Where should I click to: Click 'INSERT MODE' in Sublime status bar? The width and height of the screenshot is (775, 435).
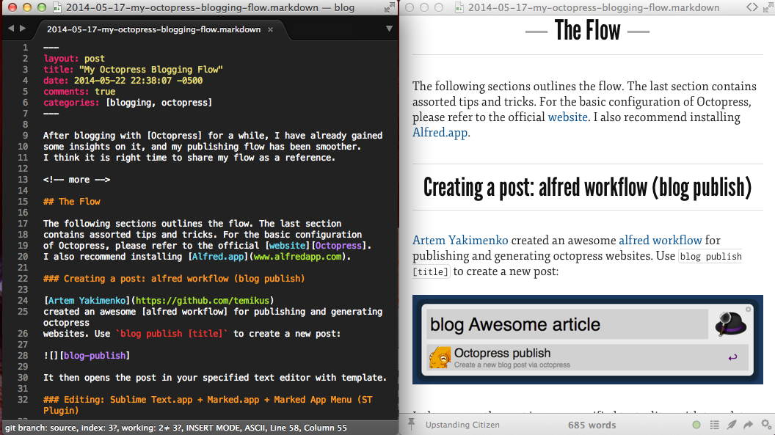(210, 428)
